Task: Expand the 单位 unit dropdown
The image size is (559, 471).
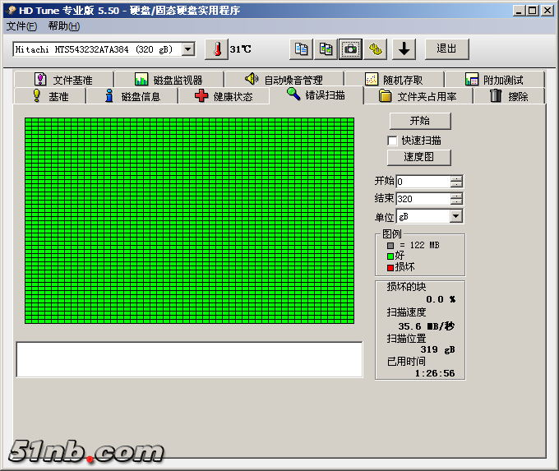Action: click(456, 216)
